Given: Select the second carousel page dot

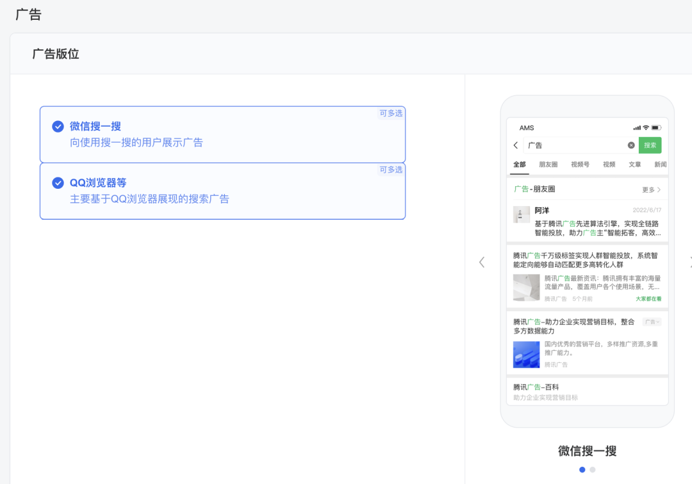Looking at the screenshot, I should tap(593, 469).
